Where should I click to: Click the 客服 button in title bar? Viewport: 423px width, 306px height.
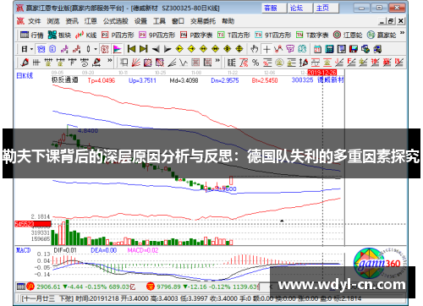[x=274, y=8]
